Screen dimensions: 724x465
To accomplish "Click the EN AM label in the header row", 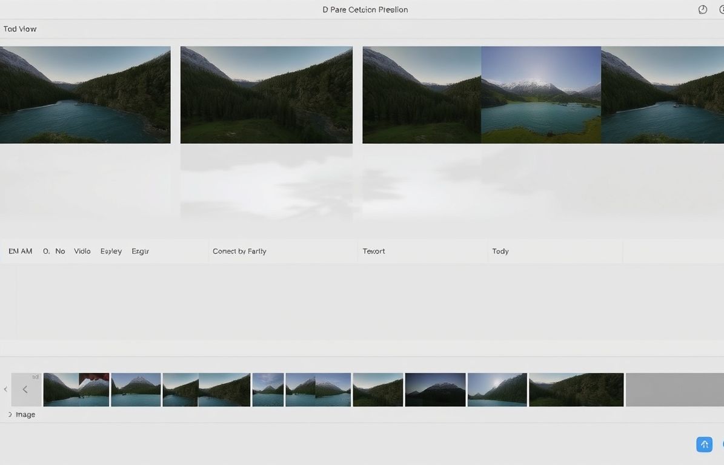I will tap(20, 251).
